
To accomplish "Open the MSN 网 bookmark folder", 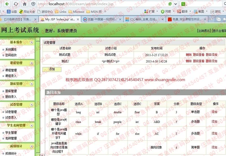I will click(94, 12).
